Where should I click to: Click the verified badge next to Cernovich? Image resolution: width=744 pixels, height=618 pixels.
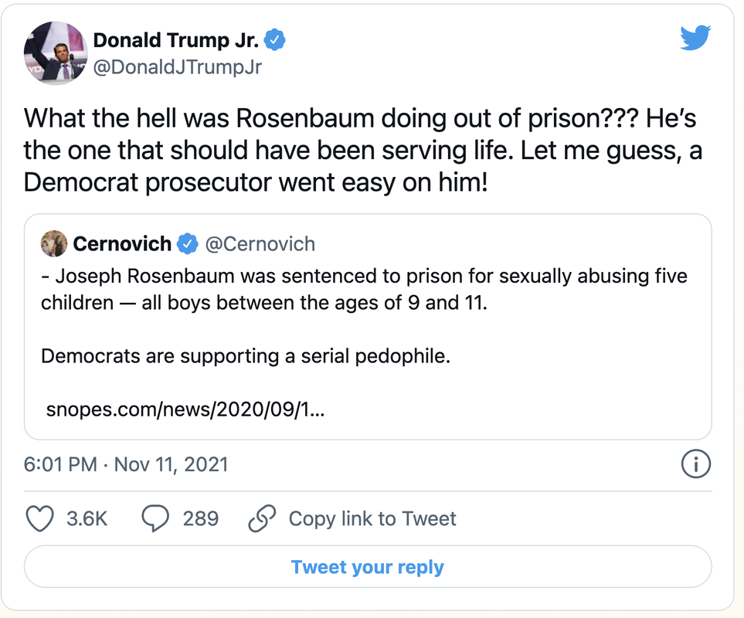(188, 244)
